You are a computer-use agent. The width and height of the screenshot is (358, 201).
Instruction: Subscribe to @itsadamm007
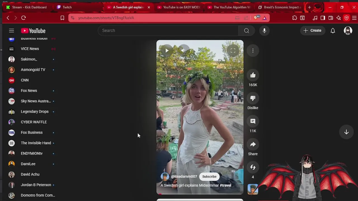[x=209, y=176]
